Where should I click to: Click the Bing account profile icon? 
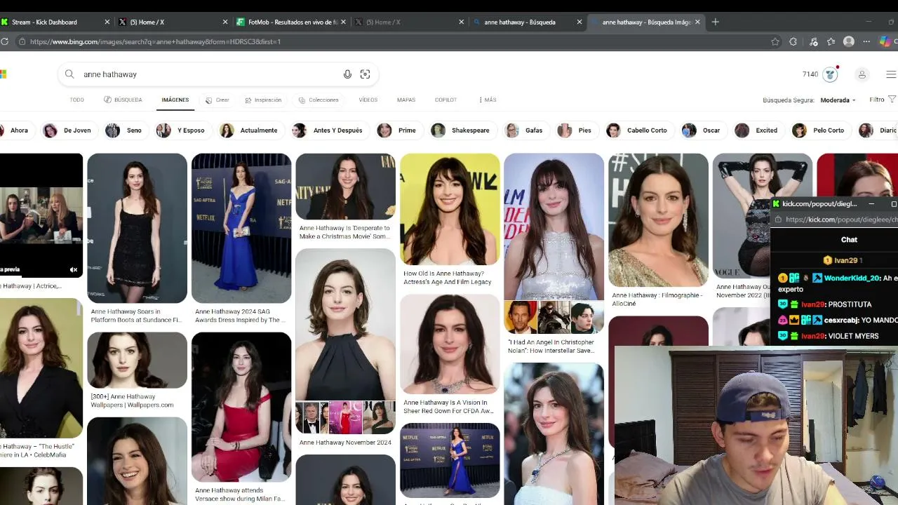[x=862, y=74]
